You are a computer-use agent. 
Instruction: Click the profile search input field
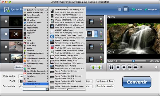34,89
